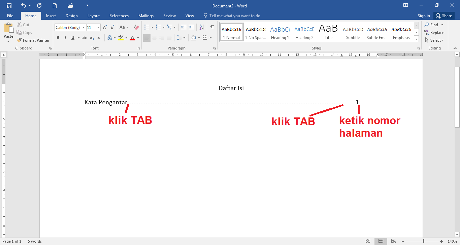Apply the red font color
Image resolution: width=460 pixels, height=245 pixels.
[x=132, y=38]
